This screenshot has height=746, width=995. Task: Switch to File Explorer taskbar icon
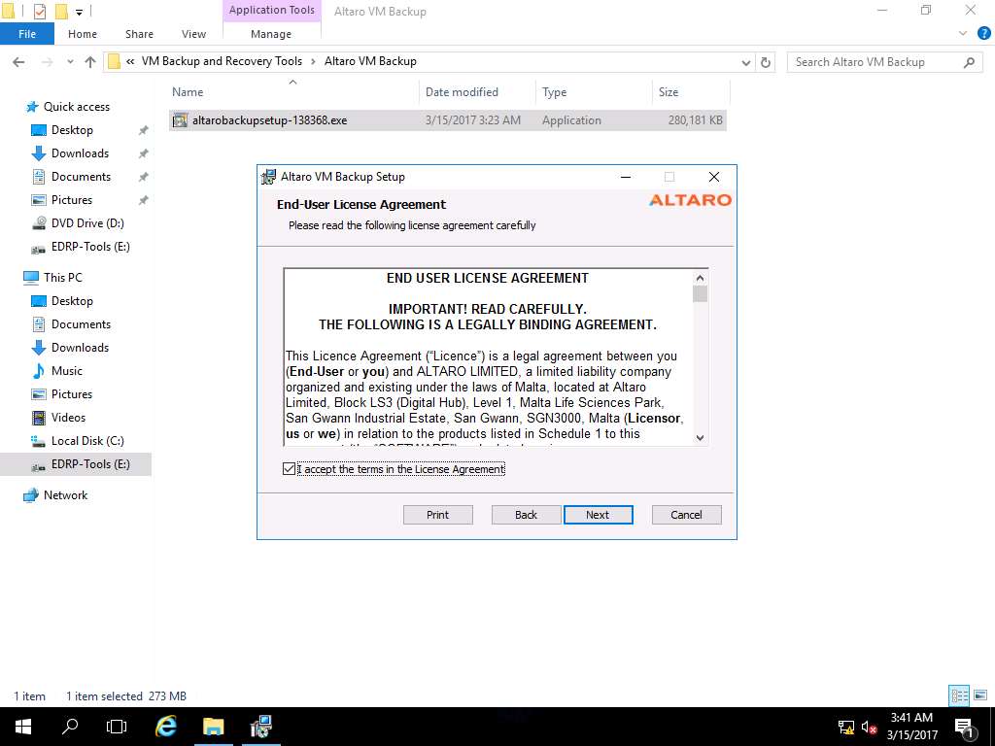[x=214, y=727]
